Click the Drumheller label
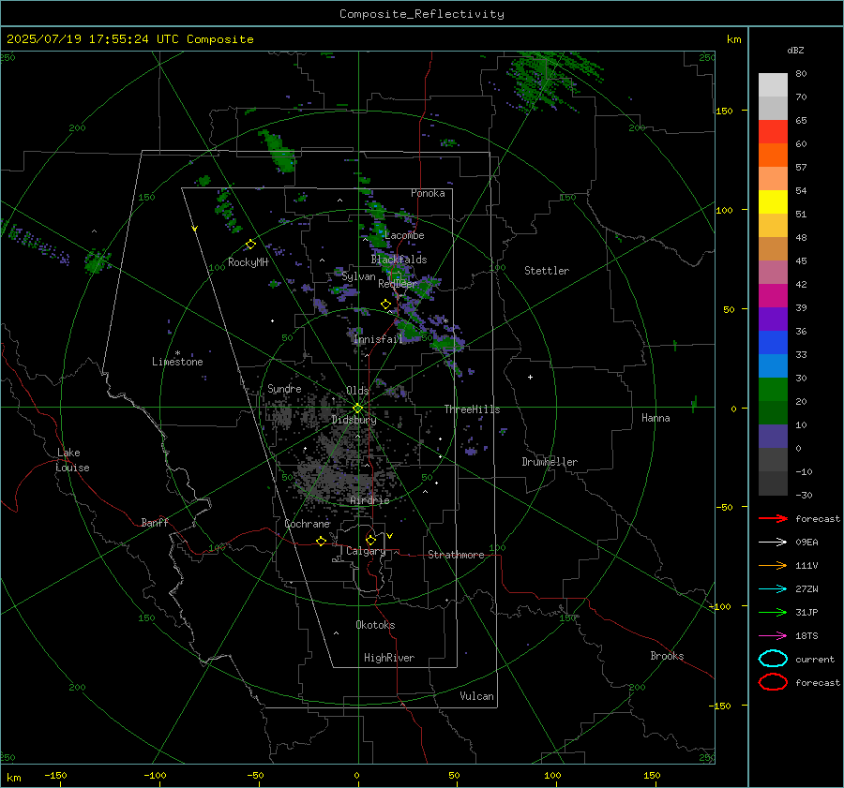The image size is (844, 788). tap(550, 462)
